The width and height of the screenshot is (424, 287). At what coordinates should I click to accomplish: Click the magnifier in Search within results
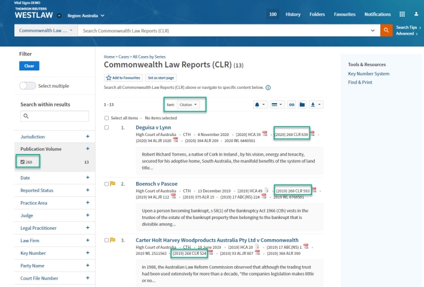tap(26, 116)
